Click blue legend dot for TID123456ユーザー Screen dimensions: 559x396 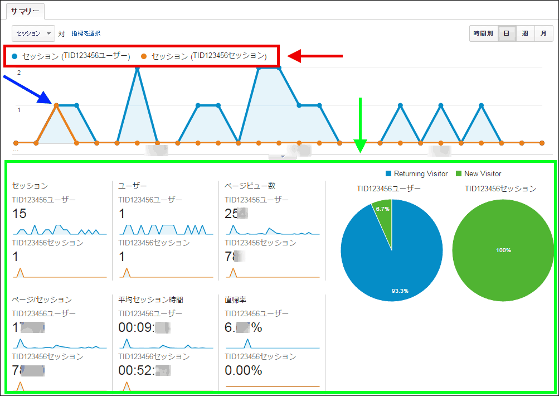pos(14,56)
